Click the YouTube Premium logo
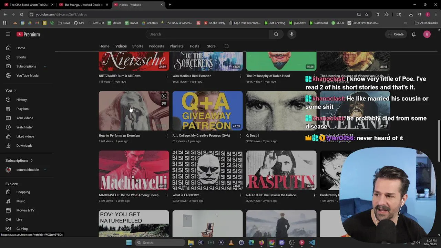Viewport: 441px width, 248px height. [28, 34]
